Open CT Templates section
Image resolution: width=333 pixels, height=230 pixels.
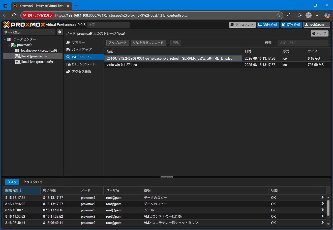(84, 64)
